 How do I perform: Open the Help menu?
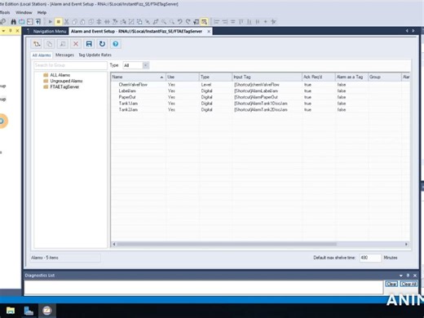coord(42,12)
